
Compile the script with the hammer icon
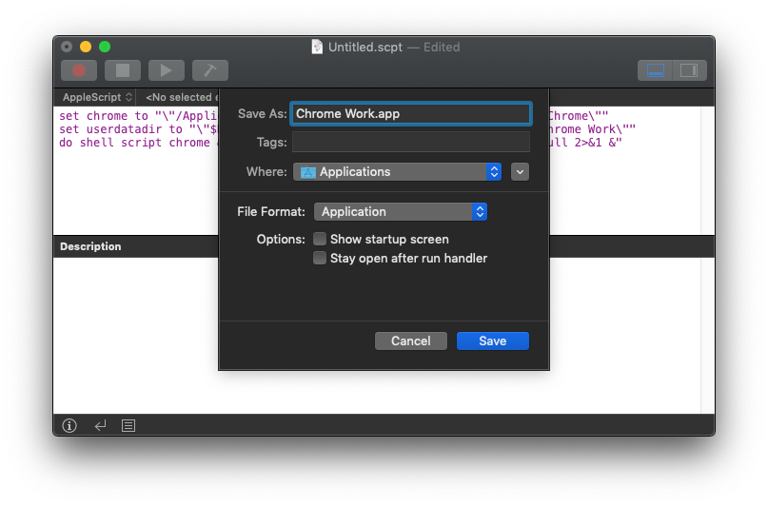(210, 70)
